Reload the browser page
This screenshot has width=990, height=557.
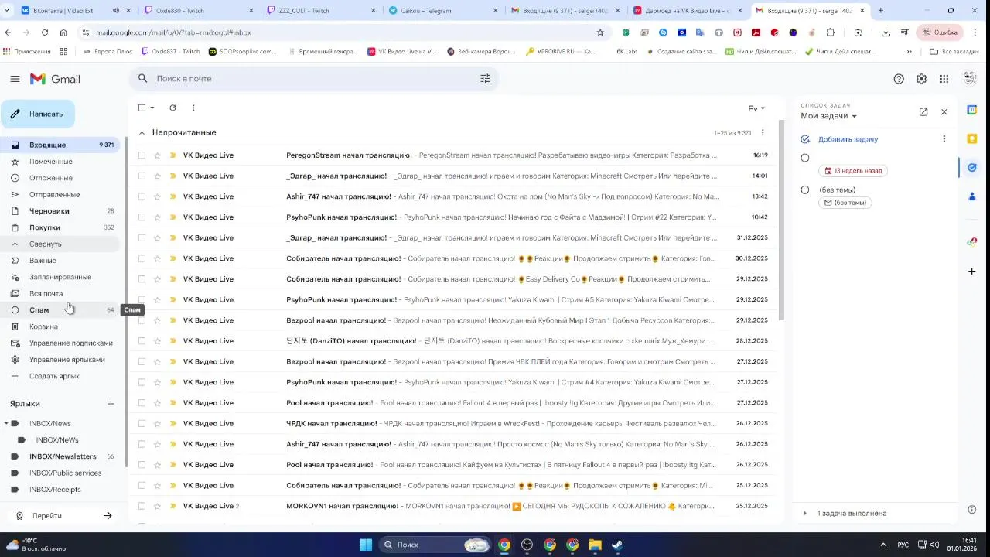[x=45, y=32]
